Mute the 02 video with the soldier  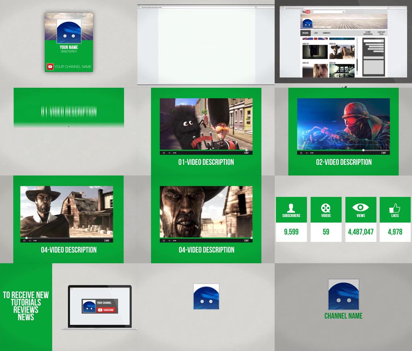[307, 153]
